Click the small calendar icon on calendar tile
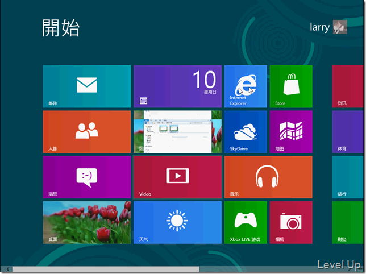The width and height of the screenshot is (366, 274). [x=143, y=101]
